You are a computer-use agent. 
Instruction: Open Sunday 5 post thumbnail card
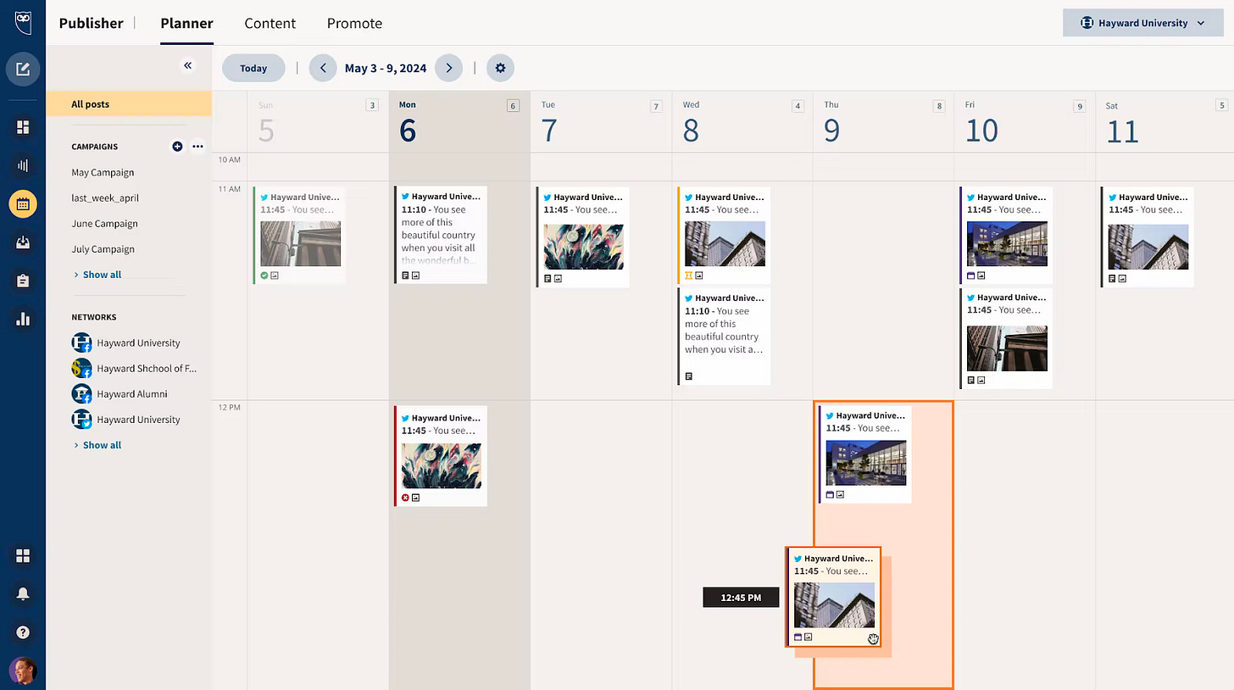click(299, 235)
